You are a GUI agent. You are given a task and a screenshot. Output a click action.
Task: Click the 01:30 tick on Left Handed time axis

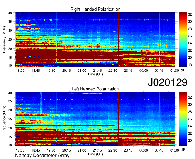pos(174,150)
